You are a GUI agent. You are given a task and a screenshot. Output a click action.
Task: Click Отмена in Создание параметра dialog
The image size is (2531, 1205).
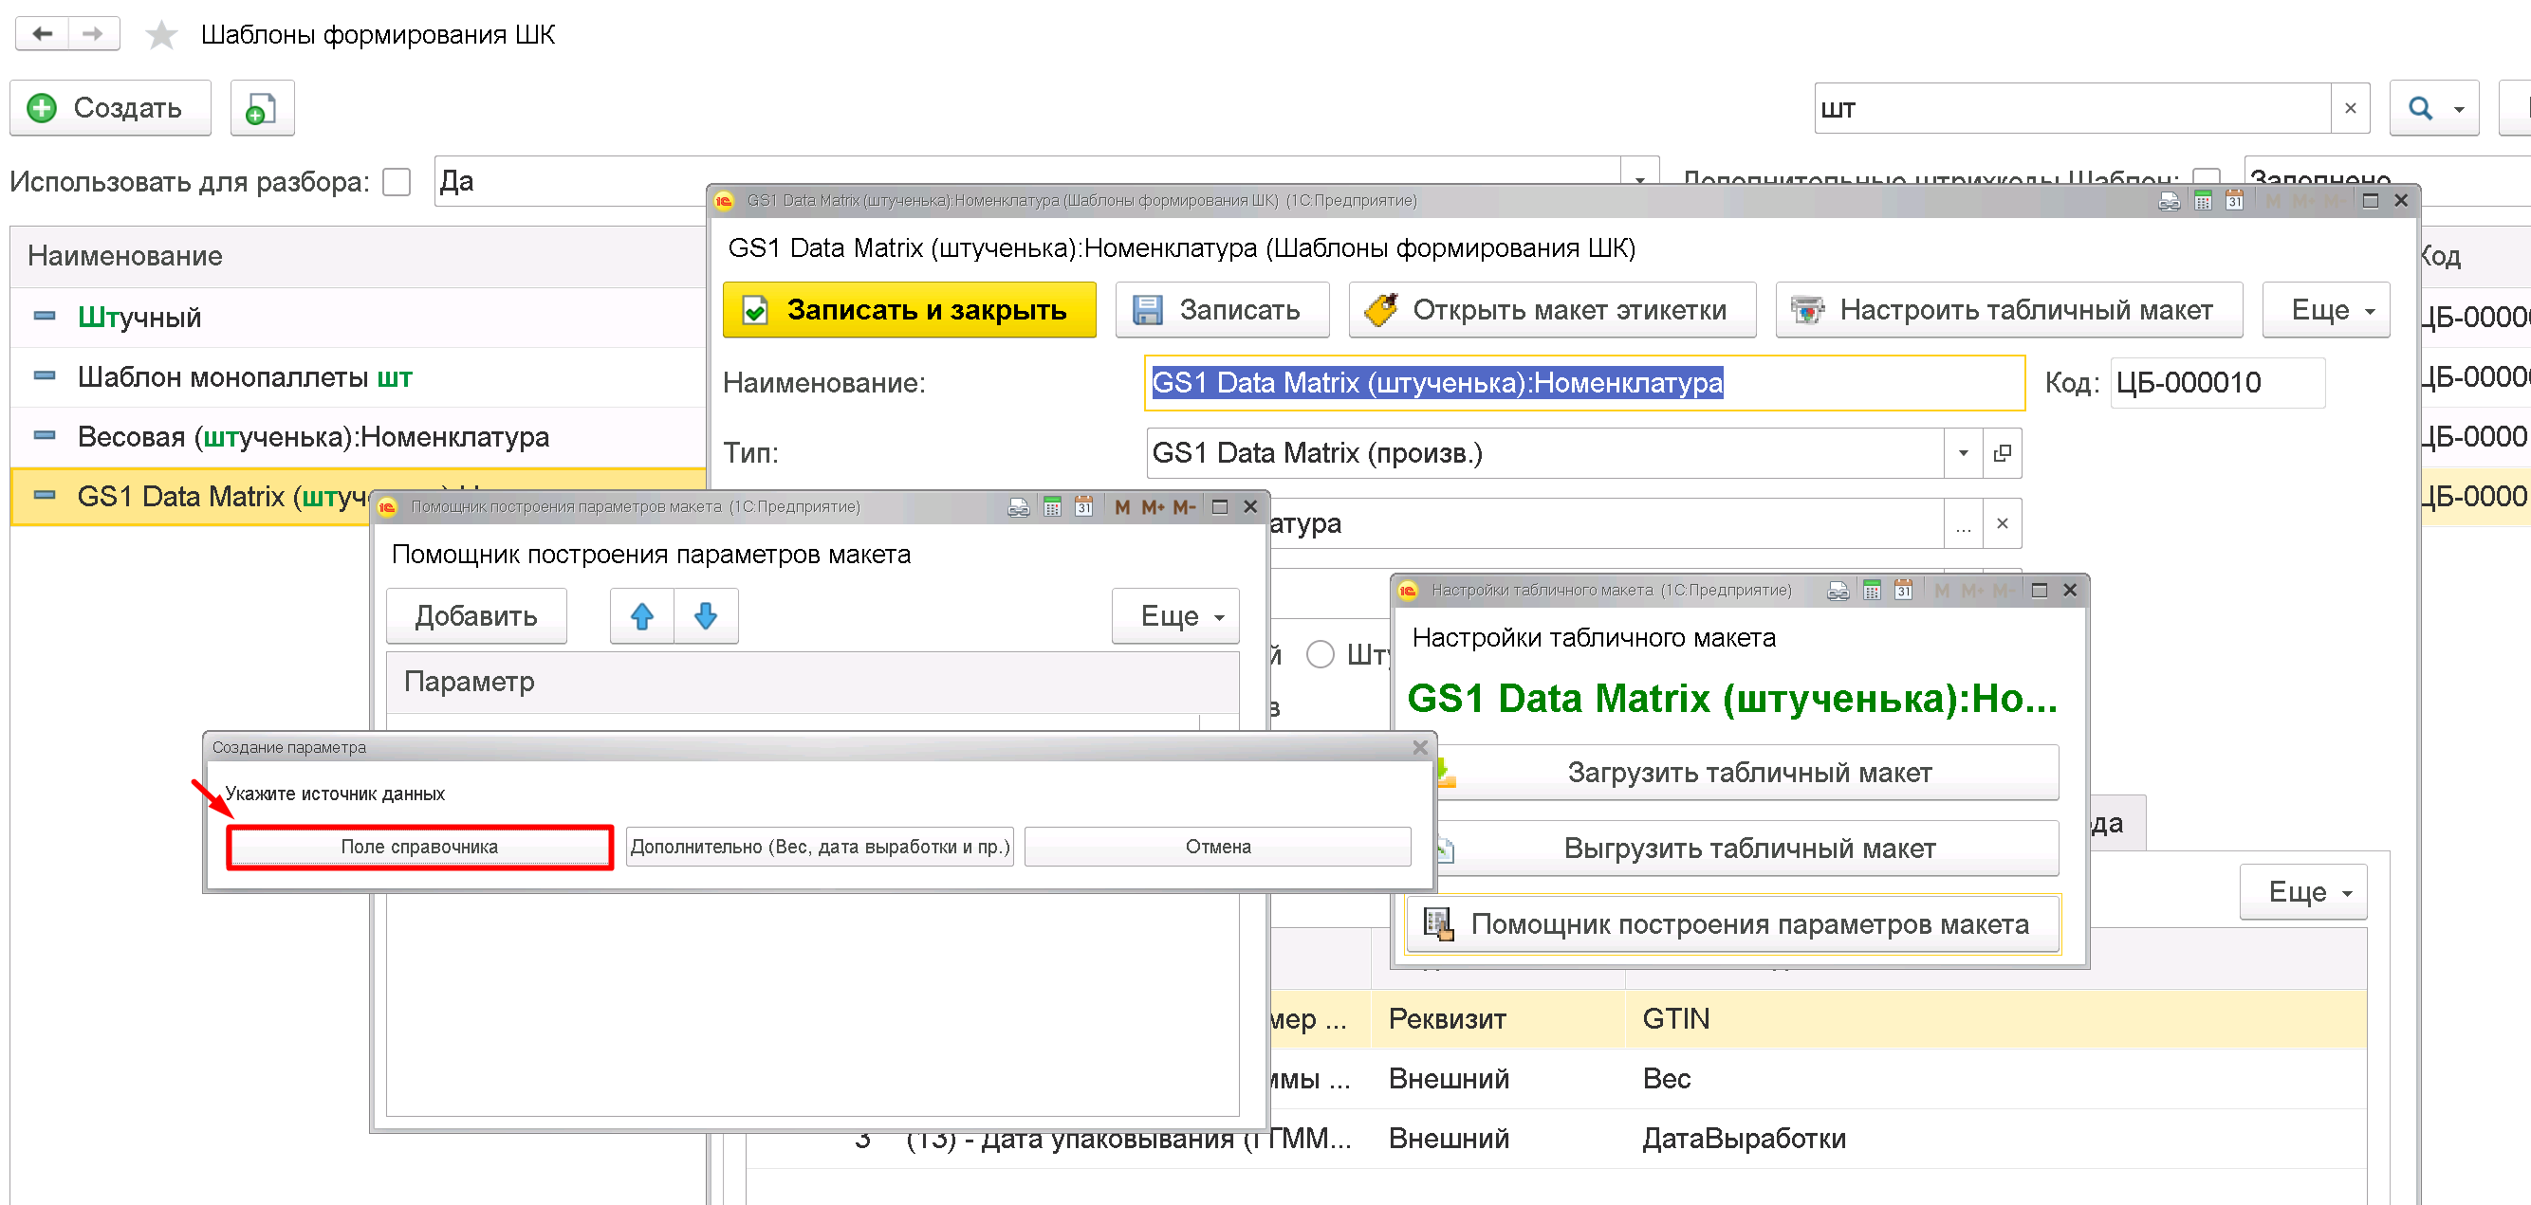click(1217, 847)
